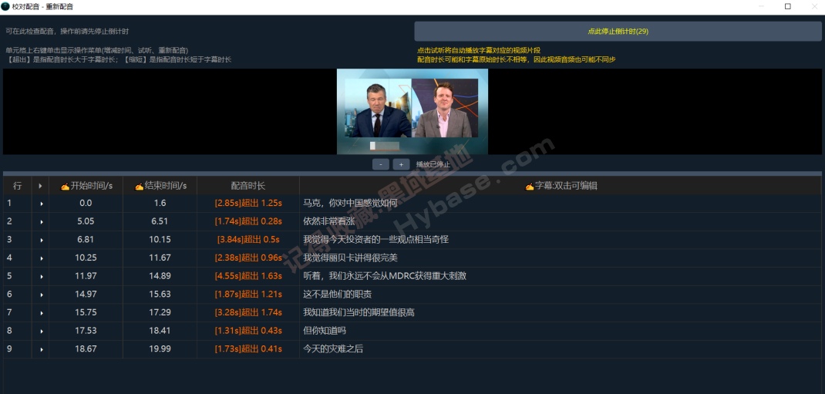Click the play arrow column header
Image resolution: width=825 pixels, height=394 pixels.
[41, 186]
